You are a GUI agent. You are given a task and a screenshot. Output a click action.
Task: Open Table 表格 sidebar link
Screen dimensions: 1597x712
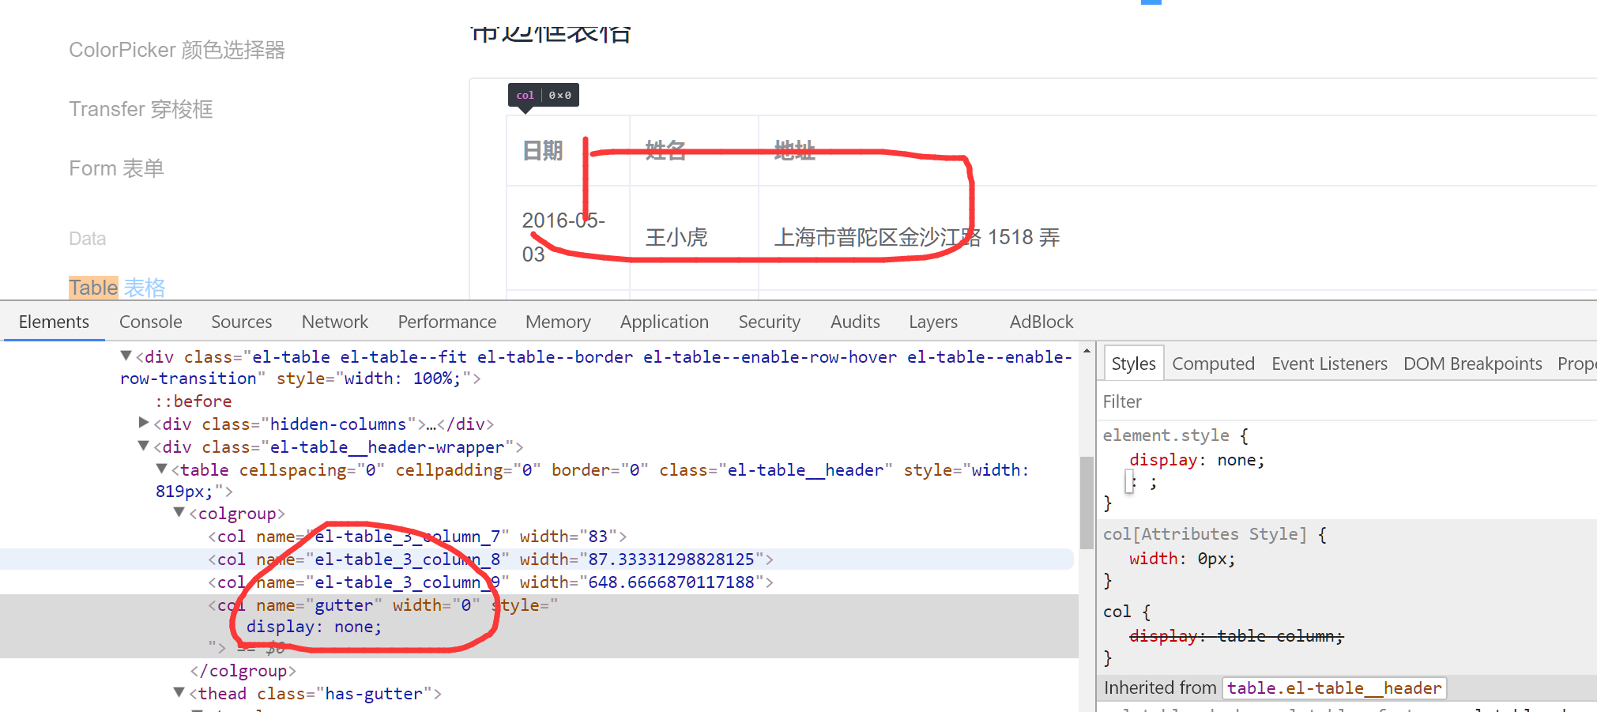[x=117, y=288]
